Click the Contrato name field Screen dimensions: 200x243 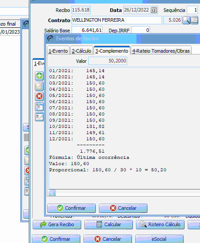(117, 20)
